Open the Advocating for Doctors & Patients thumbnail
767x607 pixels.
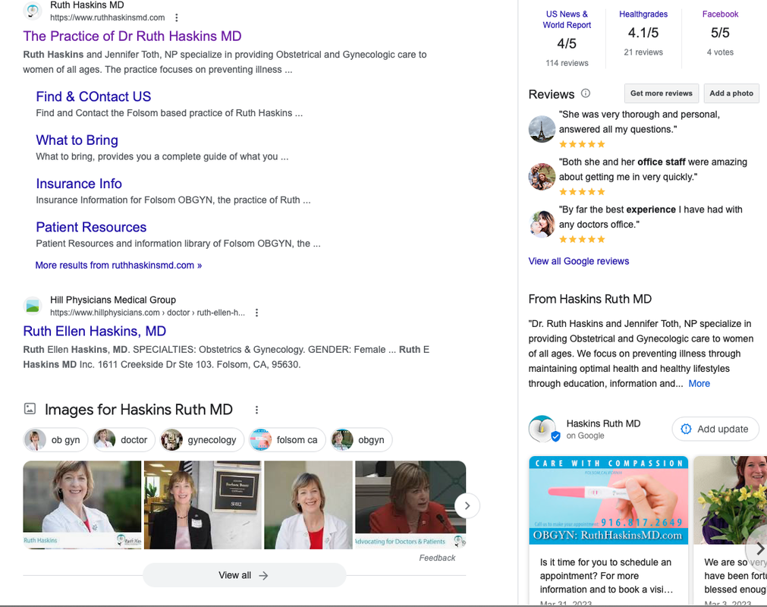click(x=410, y=505)
